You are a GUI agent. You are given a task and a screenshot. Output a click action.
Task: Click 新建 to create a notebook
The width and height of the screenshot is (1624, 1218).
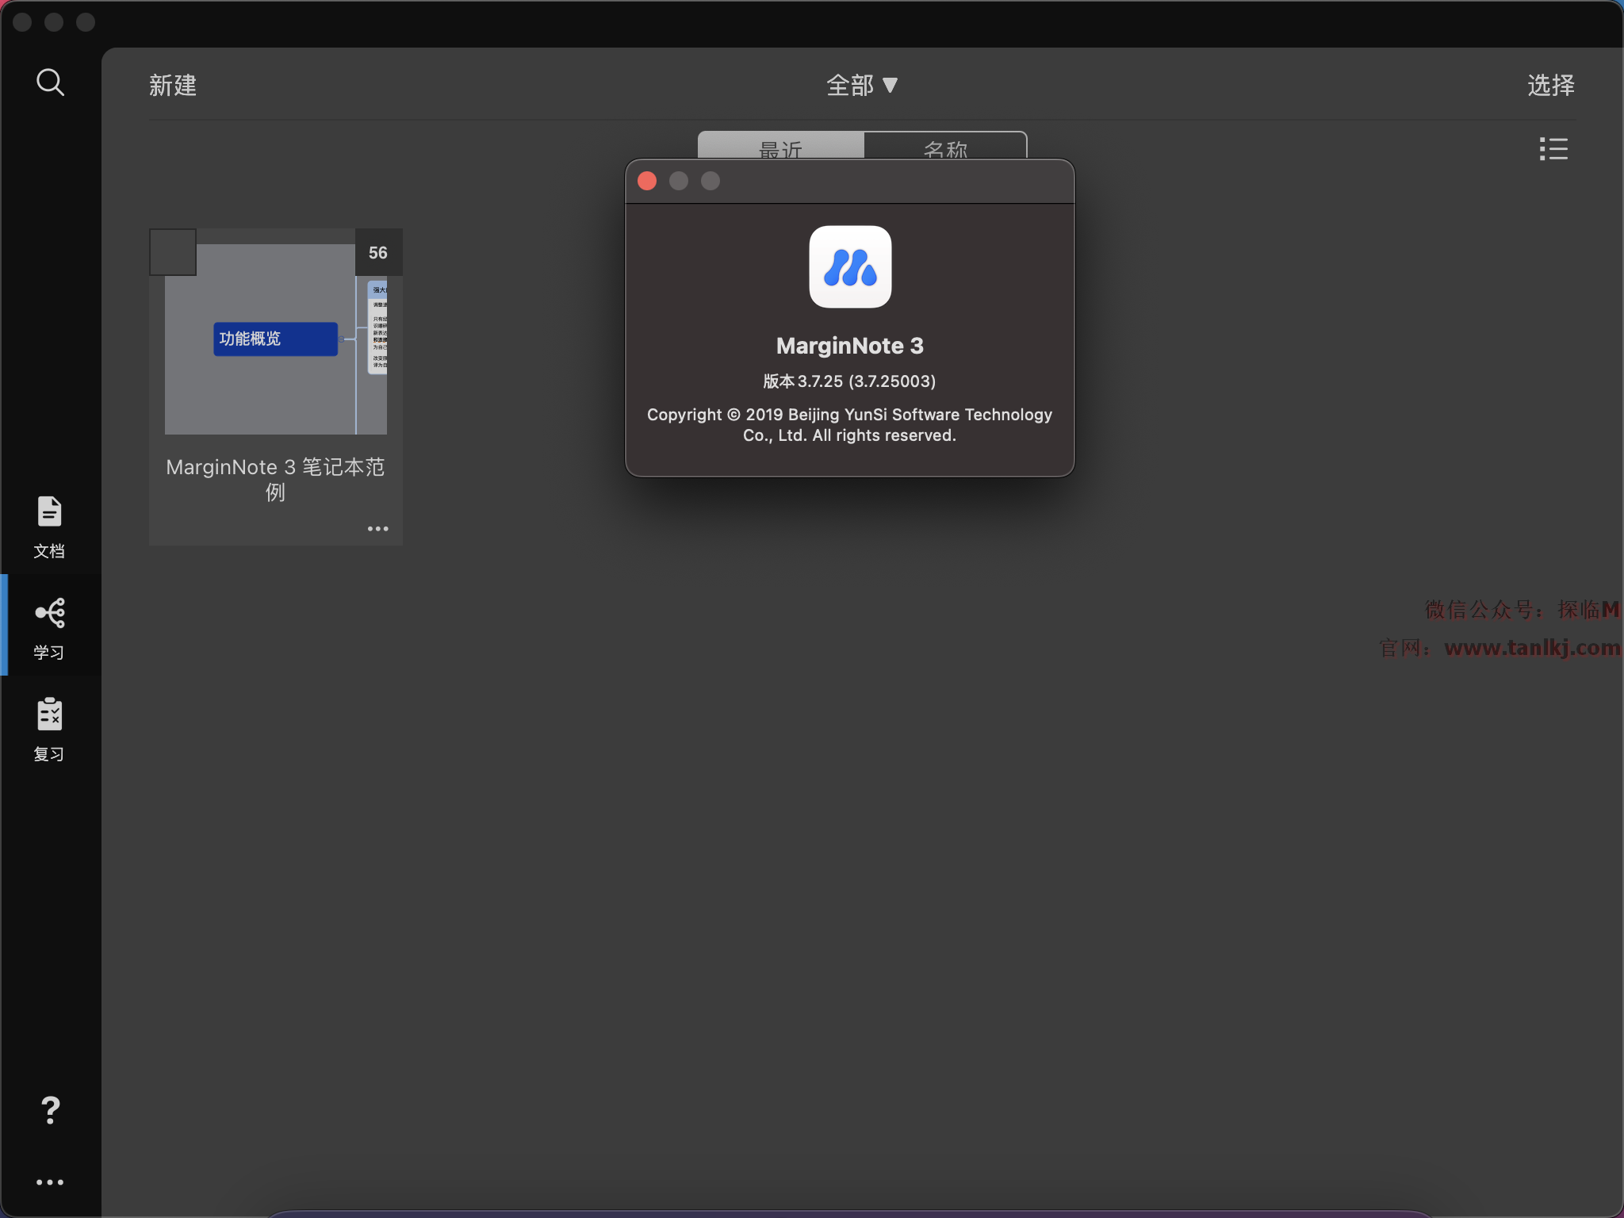pyautogui.click(x=173, y=85)
